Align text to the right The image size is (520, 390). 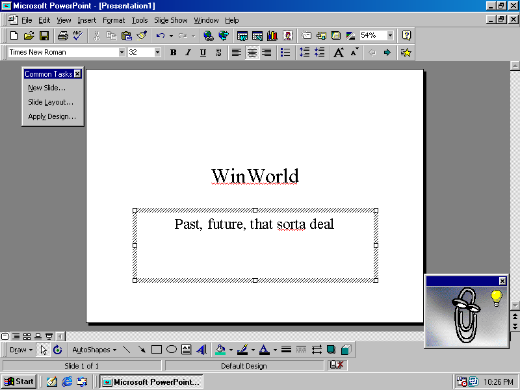point(266,53)
